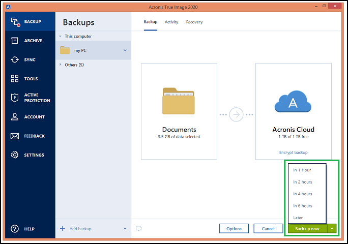Switch to the Recovery tab
This screenshot has height=244, width=348.
pos(194,22)
